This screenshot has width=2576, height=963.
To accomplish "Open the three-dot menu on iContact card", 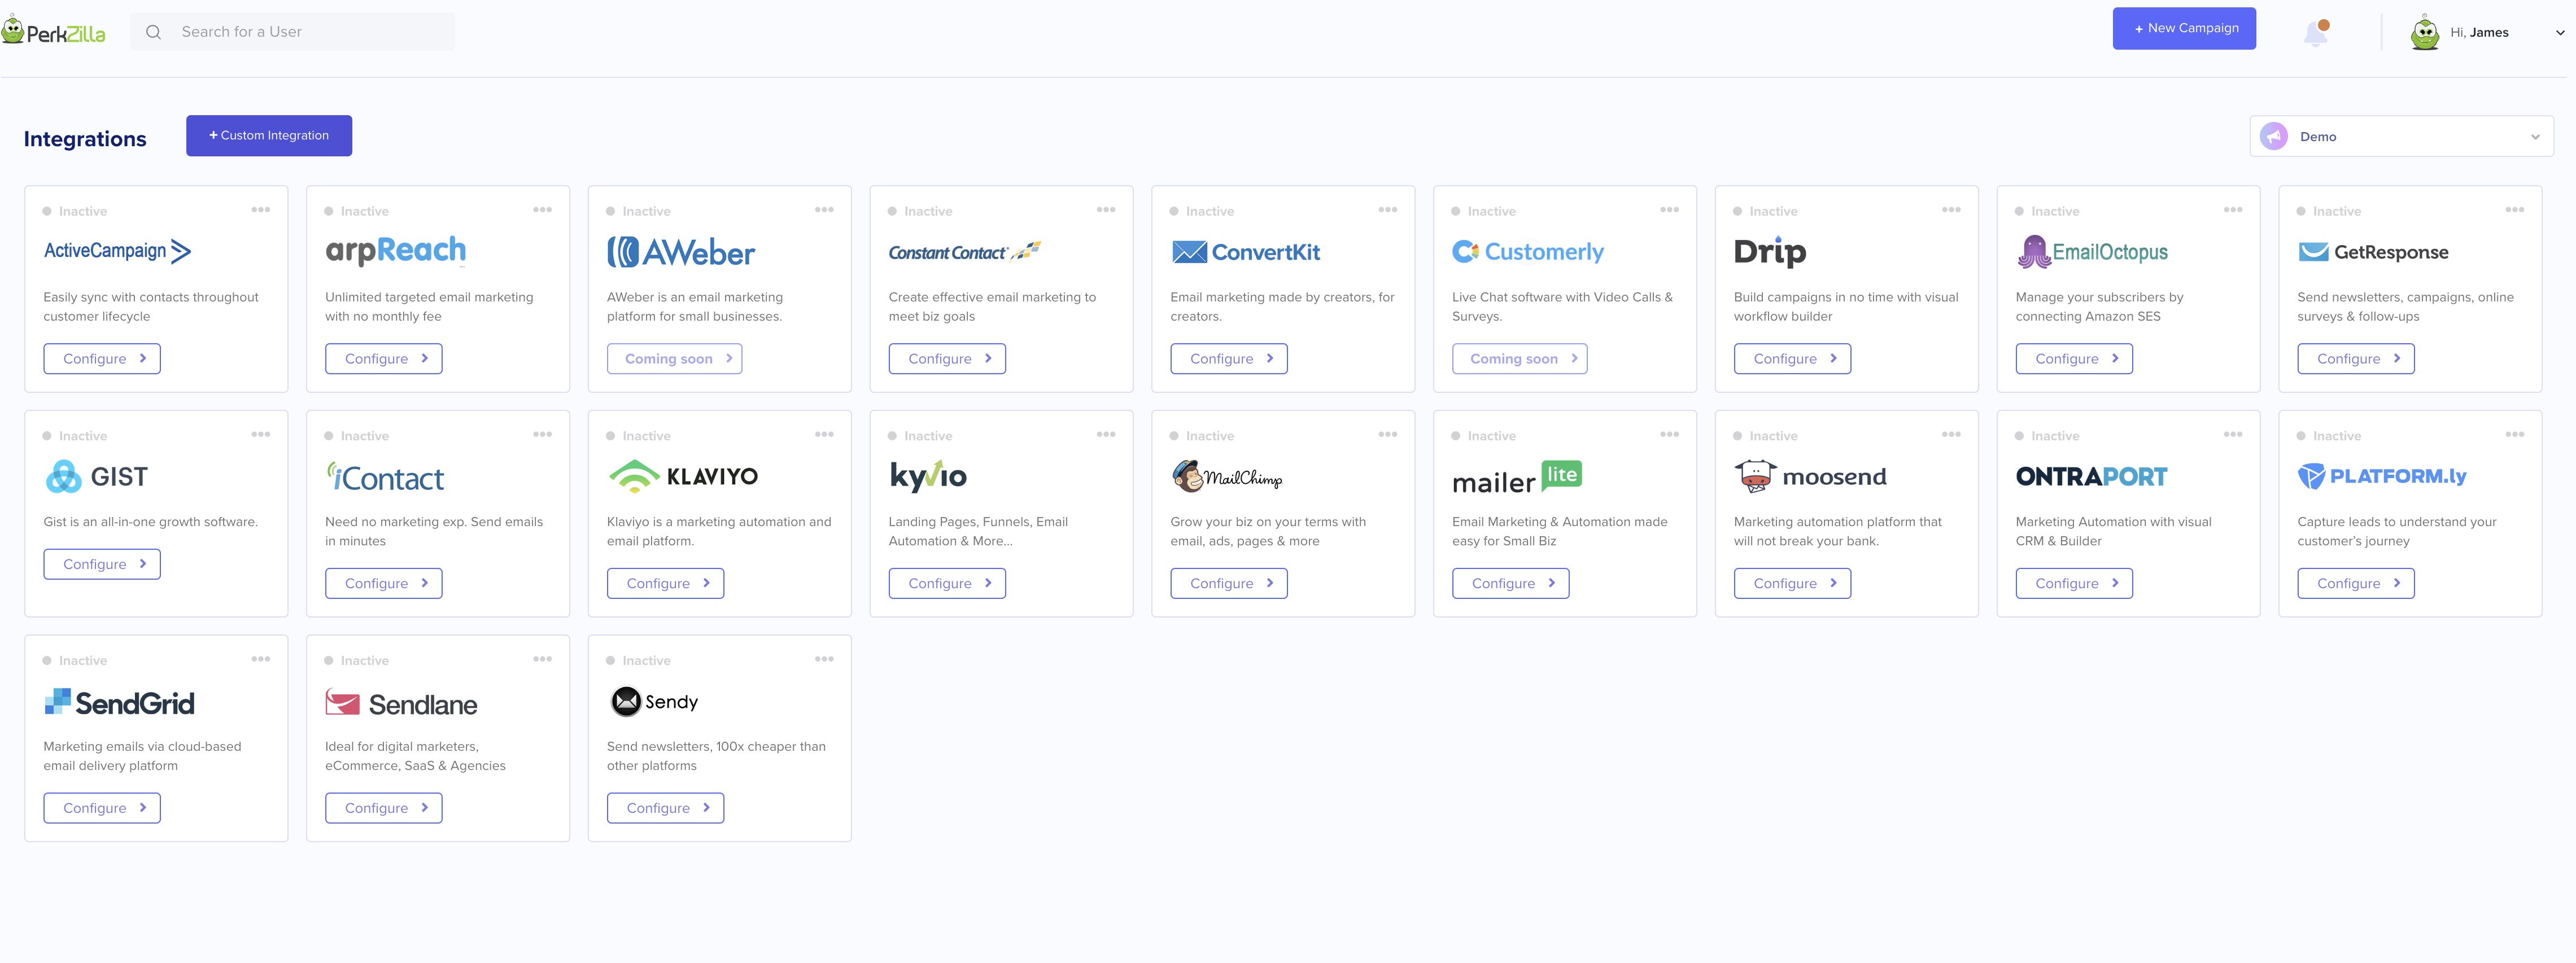I will point(543,434).
